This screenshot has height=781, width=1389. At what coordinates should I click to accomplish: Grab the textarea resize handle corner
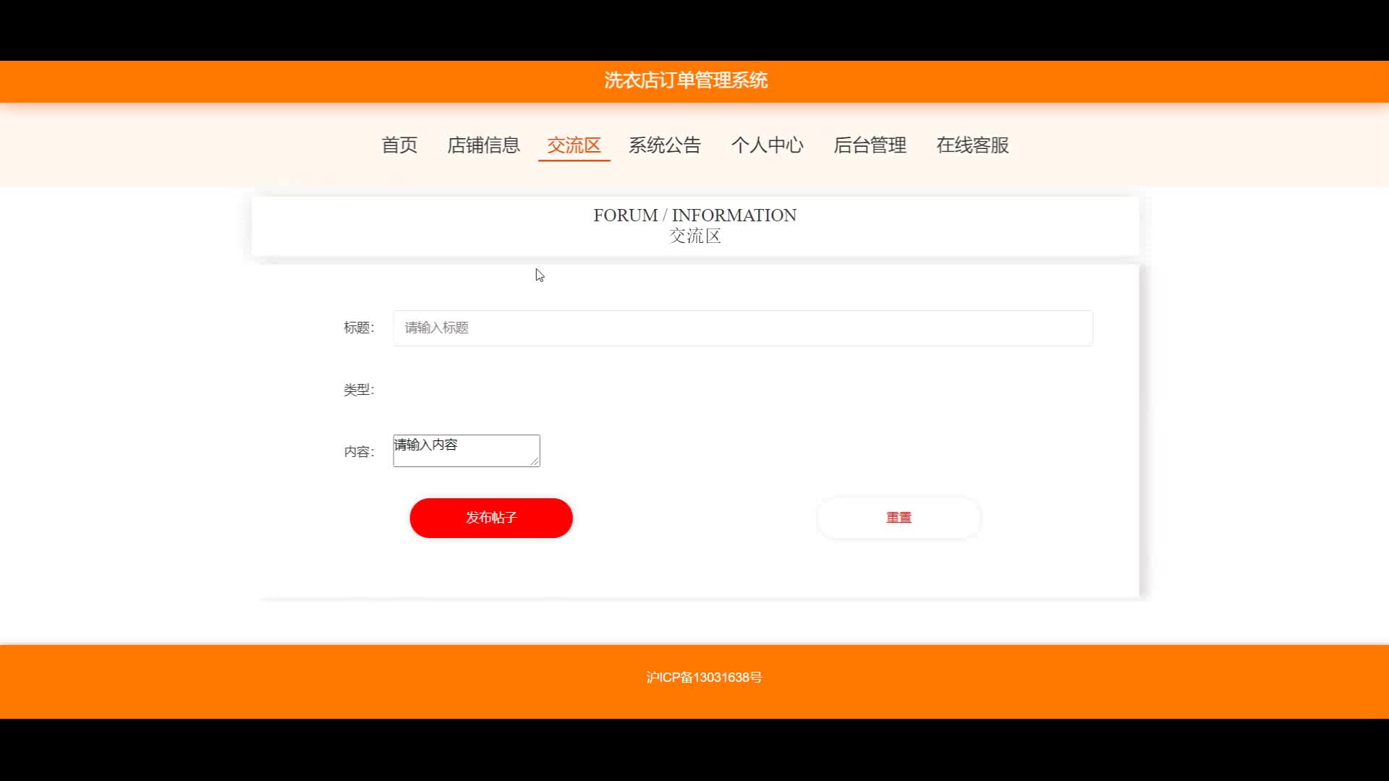[x=535, y=461]
